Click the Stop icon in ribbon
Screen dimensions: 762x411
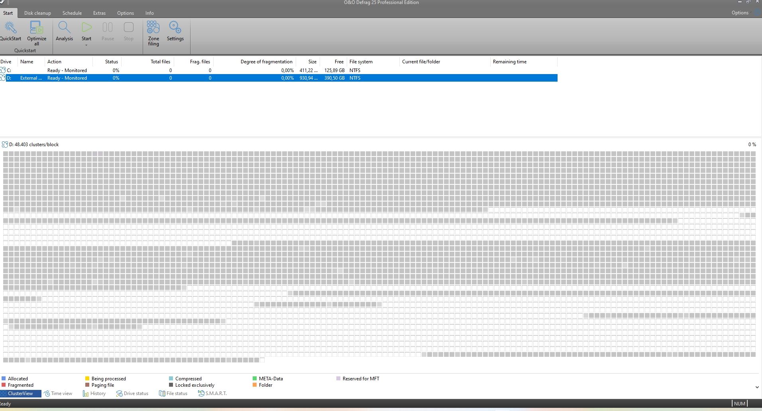click(128, 28)
